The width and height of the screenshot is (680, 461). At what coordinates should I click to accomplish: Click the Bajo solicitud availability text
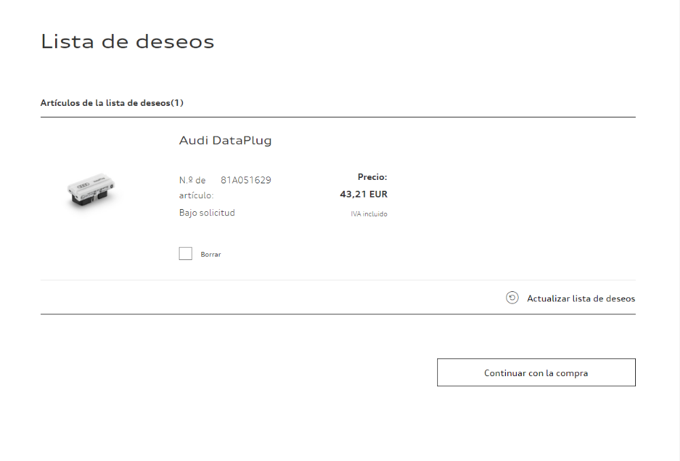[207, 213]
